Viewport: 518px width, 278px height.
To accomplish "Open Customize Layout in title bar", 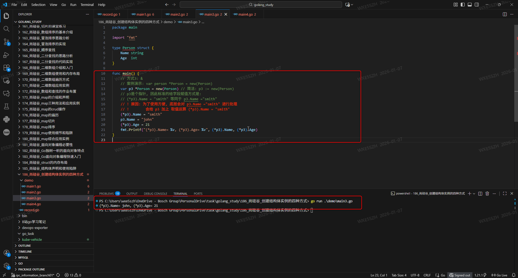I will (456, 5).
